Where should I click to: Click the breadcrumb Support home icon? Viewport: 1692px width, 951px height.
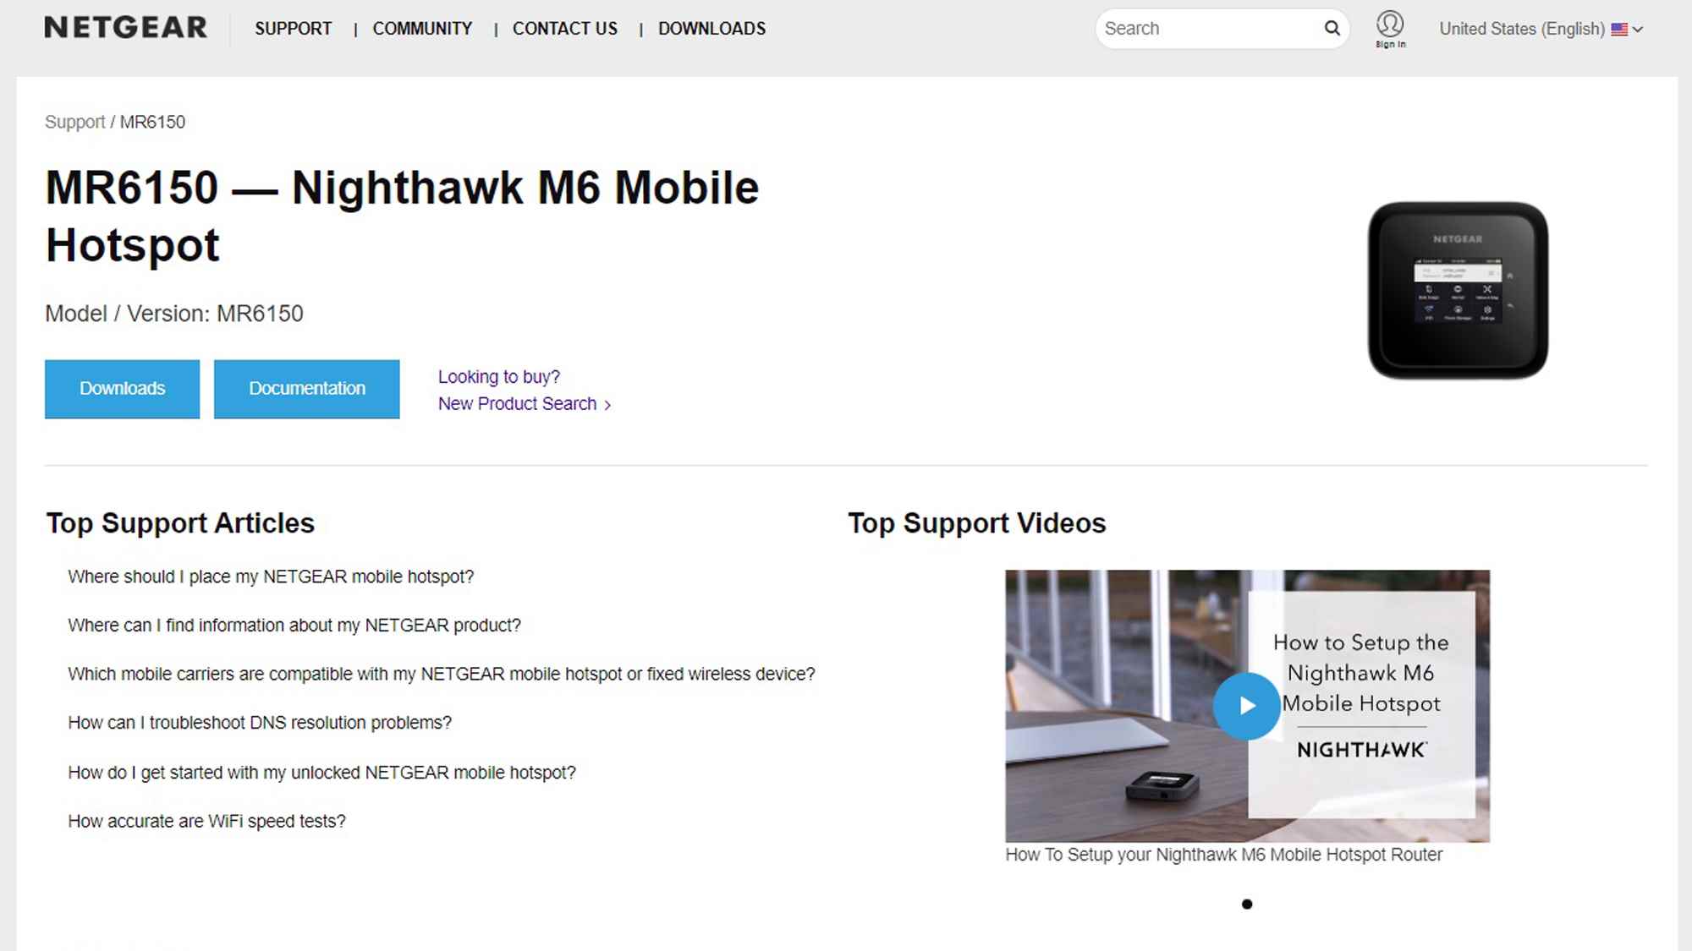click(x=74, y=122)
